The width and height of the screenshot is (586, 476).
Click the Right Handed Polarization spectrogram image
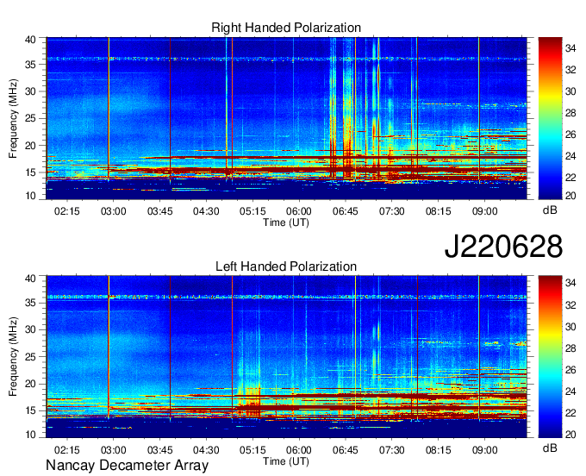pos(286,118)
